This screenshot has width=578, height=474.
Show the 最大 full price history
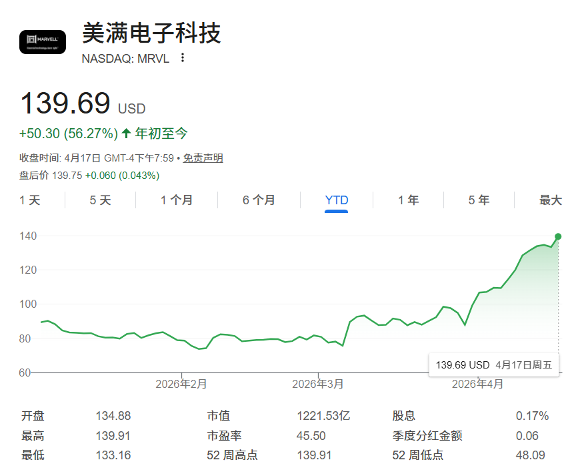[551, 200]
